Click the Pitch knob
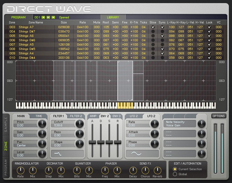 [x=42, y=124]
